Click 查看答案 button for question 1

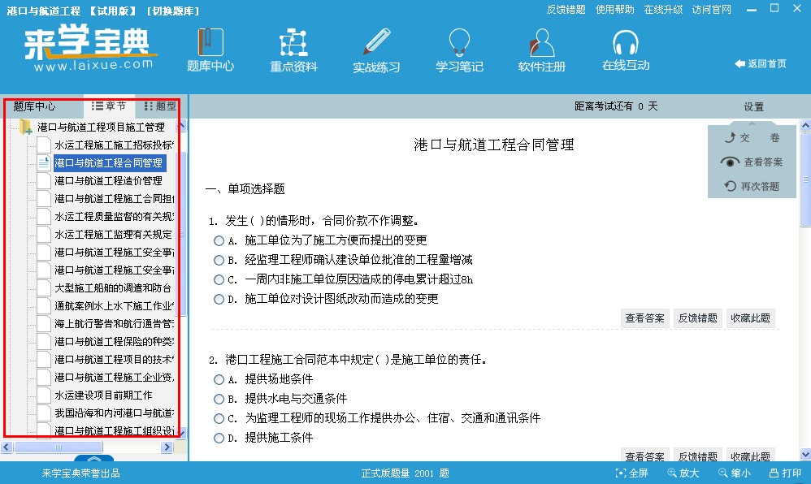(644, 318)
